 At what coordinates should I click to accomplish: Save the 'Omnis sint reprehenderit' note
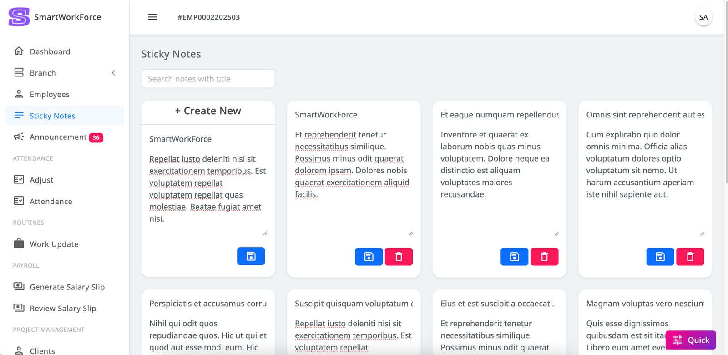click(660, 257)
